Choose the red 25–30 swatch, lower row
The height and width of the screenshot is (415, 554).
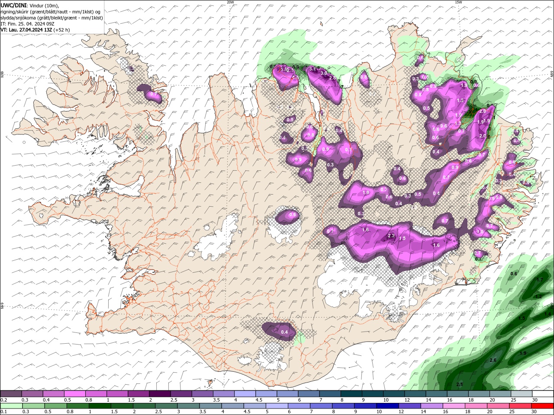tap(520, 406)
